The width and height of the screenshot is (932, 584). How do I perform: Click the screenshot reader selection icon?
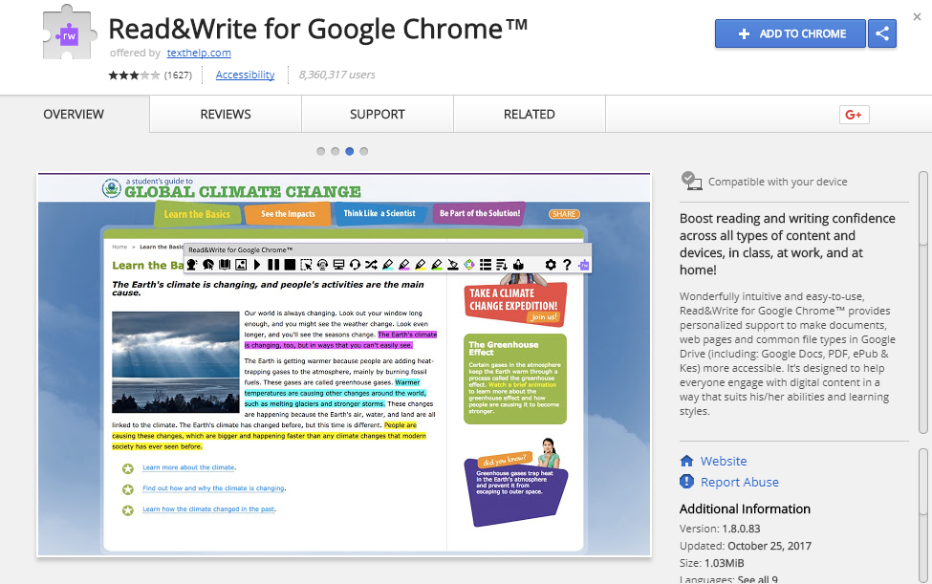pyautogui.click(x=306, y=265)
